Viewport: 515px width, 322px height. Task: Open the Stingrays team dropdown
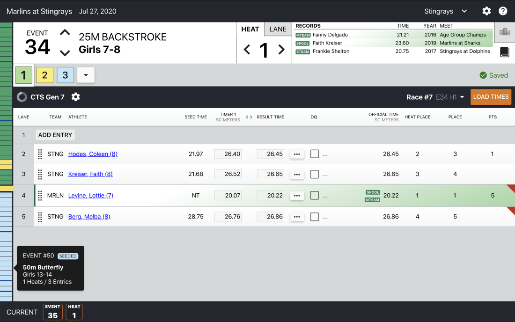[445, 11]
